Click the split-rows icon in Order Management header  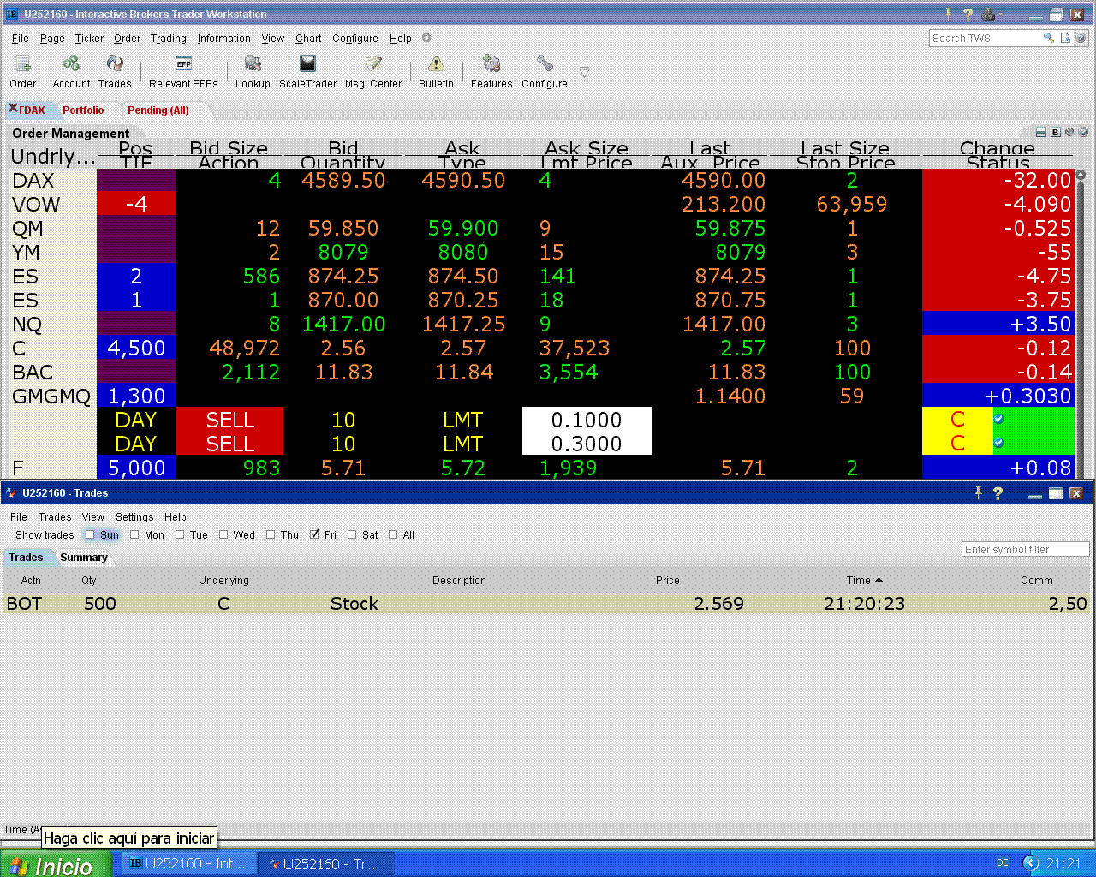pyautogui.click(x=1041, y=133)
